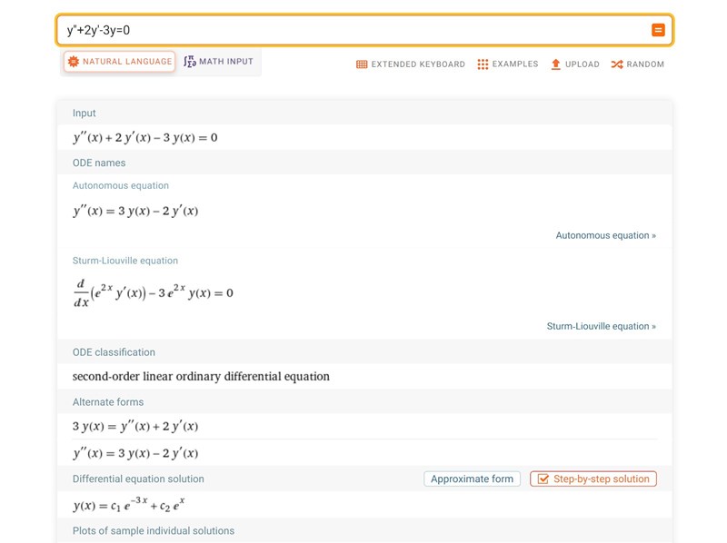This screenshot has height=543, width=727.
Task: Switch to Natural Language input mode
Action: pyautogui.click(x=119, y=62)
